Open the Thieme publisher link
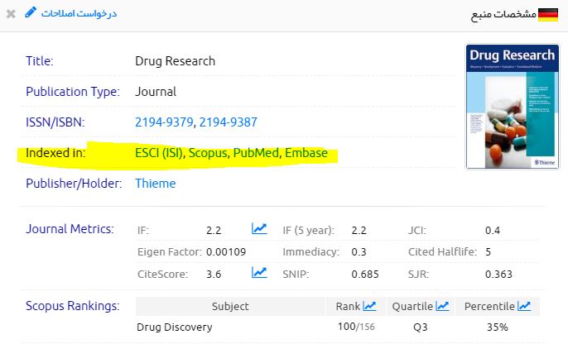 point(155,184)
